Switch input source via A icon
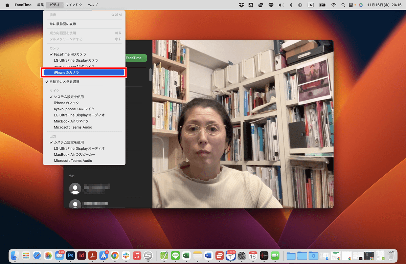This screenshot has height=264, width=406. tap(311, 5)
